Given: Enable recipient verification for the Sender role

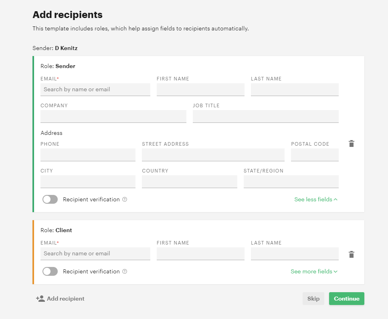Looking at the screenshot, I should point(50,199).
